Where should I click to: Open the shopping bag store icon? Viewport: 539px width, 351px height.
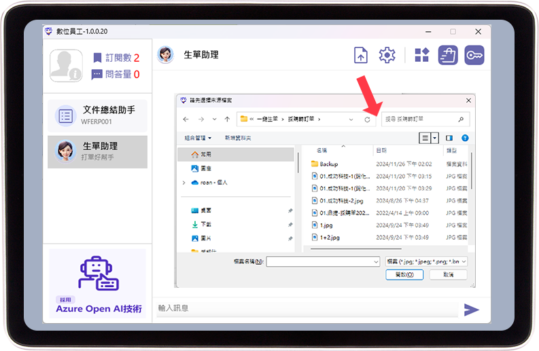click(447, 56)
